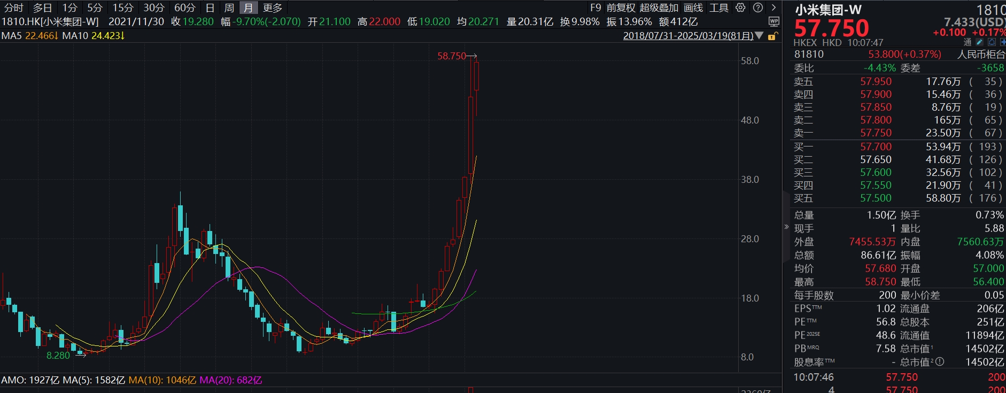Image resolution: width=1006 pixels, height=393 pixels.
Task: Open the help question mark icon
Action: click(757, 7)
